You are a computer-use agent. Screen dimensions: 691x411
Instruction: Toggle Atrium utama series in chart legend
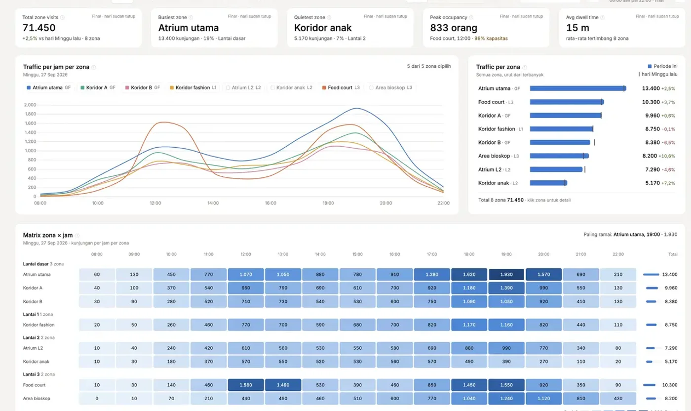[x=49, y=87]
